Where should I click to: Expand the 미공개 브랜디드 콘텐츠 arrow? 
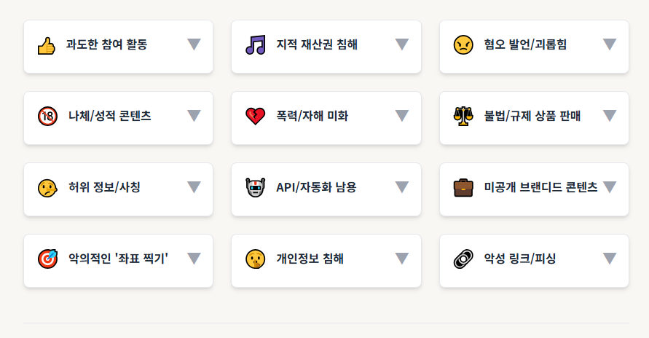click(x=610, y=187)
